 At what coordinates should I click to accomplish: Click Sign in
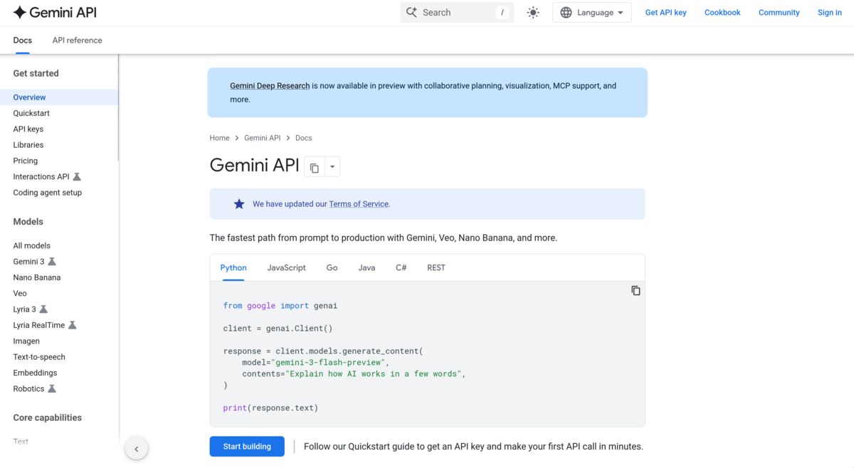click(829, 13)
